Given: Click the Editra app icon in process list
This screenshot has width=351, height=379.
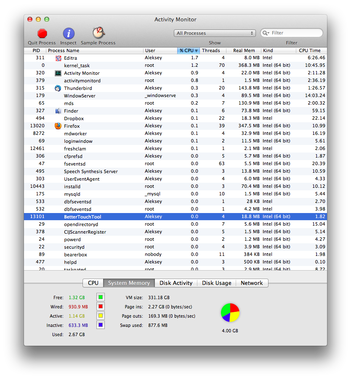Looking at the screenshot, I should [x=58, y=58].
